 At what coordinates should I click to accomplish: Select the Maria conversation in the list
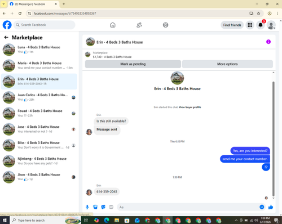[39, 65]
